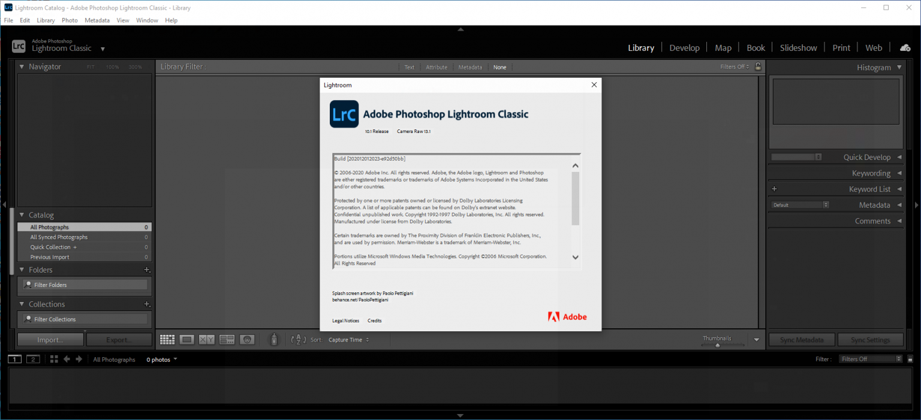Open Credits link in dialog
This screenshot has width=921, height=420.
[x=375, y=321]
